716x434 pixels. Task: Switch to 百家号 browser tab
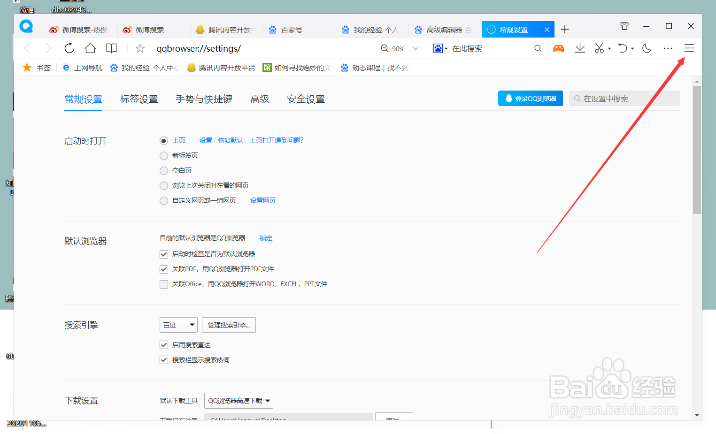point(299,30)
